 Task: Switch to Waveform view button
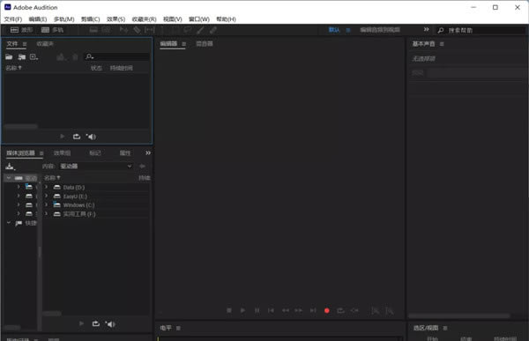pyautogui.click(x=21, y=30)
